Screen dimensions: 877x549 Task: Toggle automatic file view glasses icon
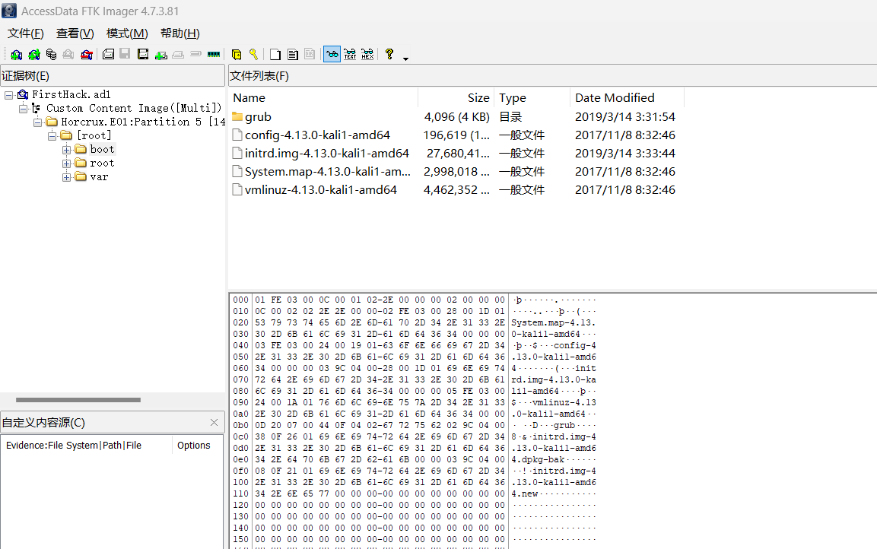[x=332, y=54]
